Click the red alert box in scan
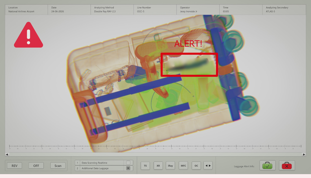Screen dimensions: 311x178 click(x=189, y=65)
